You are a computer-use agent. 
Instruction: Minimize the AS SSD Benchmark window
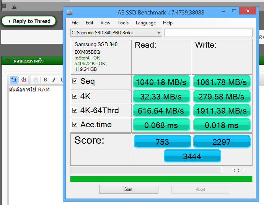click(x=224, y=11)
